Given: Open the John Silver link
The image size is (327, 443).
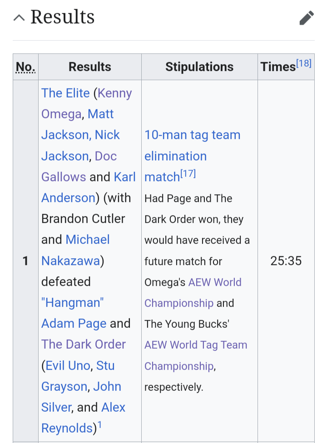Looking at the screenshot, I should (x=107, y=386).
